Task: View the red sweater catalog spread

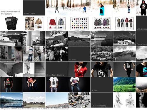Action: pyautogui.click(x=57, y=23)
